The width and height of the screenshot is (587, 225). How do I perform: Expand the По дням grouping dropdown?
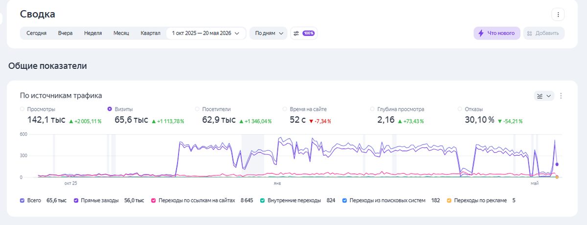pyautogui.click(x=268, y=33)
